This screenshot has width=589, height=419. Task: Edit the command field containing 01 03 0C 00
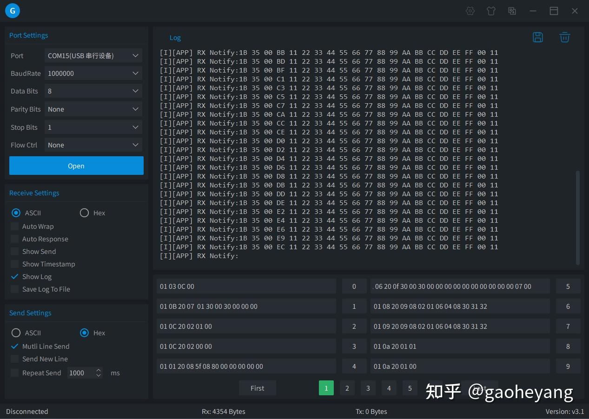pyautogui.click(x=246, y=286)
